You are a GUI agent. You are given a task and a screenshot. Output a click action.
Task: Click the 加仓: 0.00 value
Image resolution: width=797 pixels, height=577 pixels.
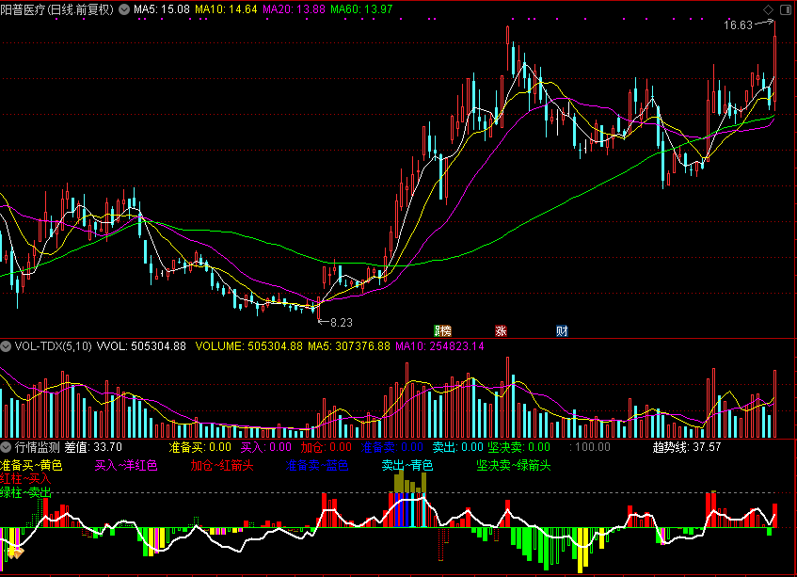[x=327, y=447]
